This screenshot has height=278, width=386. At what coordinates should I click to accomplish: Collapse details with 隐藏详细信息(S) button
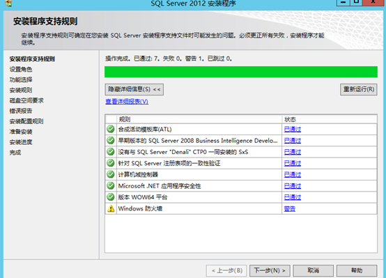click(x=134, y=89)
